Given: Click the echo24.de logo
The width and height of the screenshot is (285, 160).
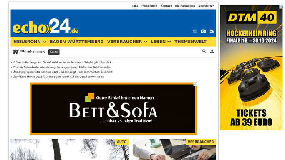Looking at the screenshot, I should pyautogui.click(x=45, y=26).
